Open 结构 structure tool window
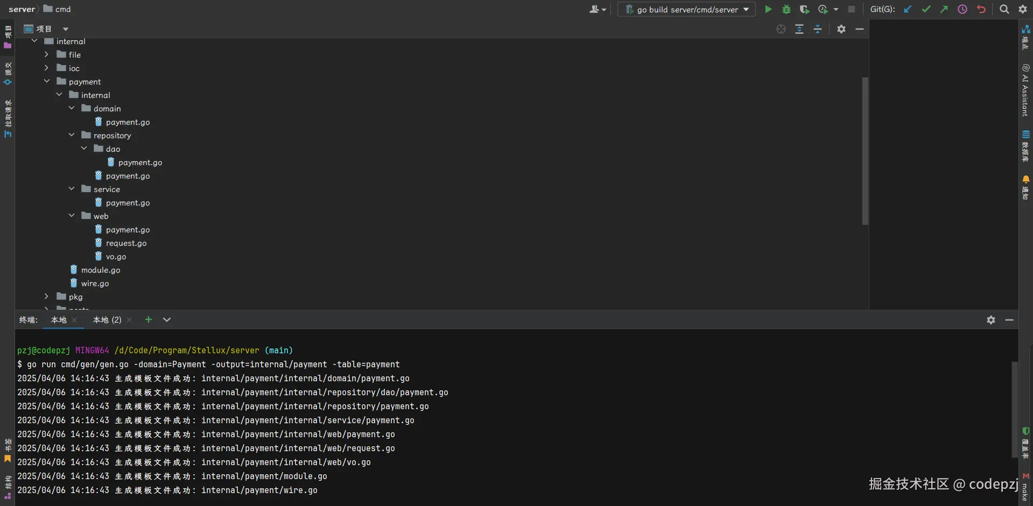 point(8,488)
